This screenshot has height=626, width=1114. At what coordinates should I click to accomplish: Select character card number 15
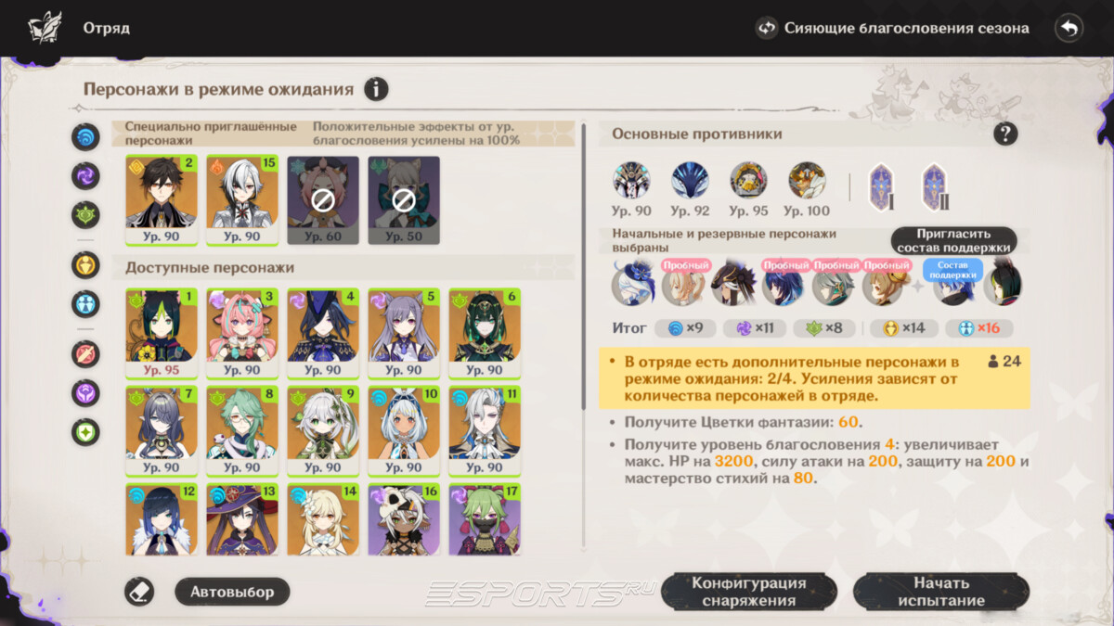(x=242, y=200)
